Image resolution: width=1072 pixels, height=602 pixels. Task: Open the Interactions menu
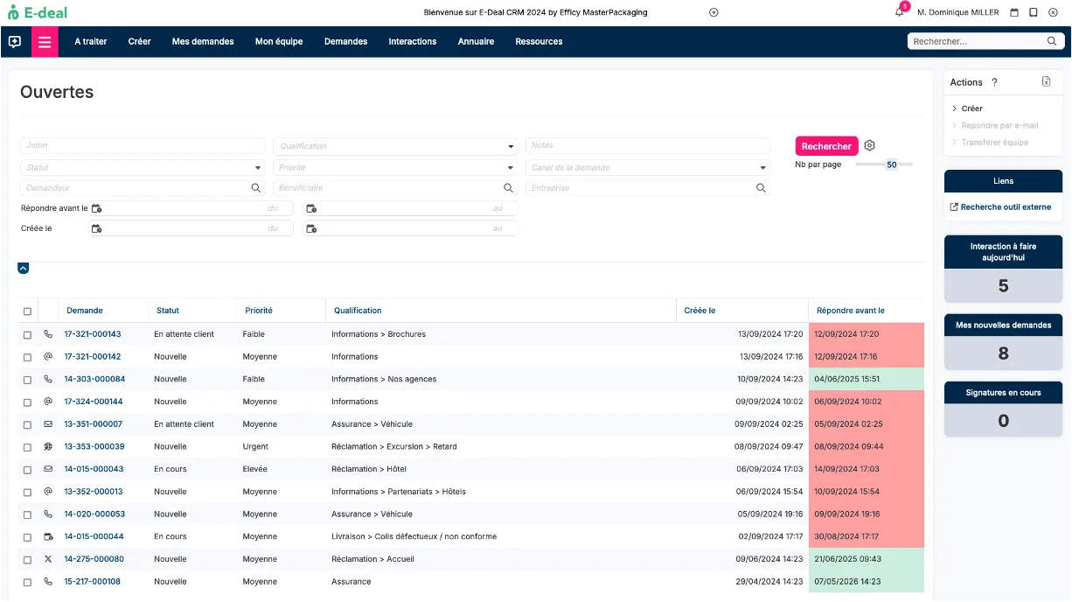pyautogui.click(x=413, y=41)
